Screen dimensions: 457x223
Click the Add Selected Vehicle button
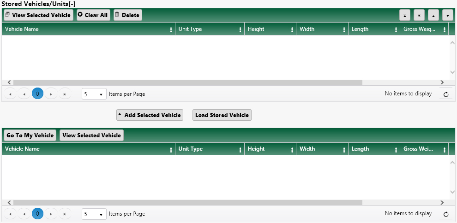[x=150, y=115]
